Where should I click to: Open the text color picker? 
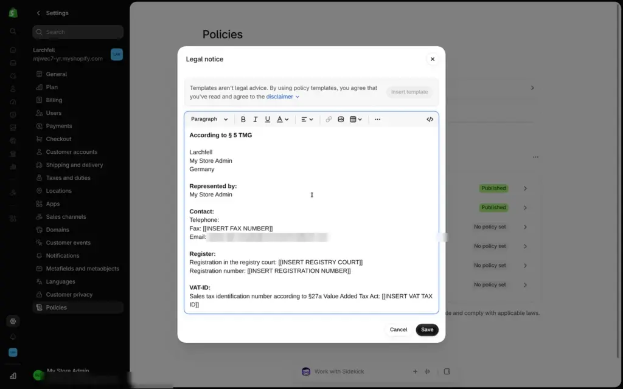282,119
